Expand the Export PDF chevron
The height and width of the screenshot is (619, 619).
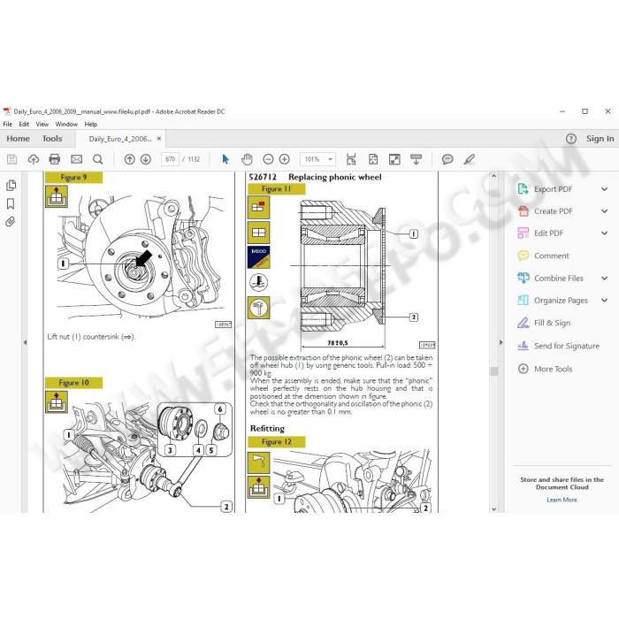click(604, 189)
